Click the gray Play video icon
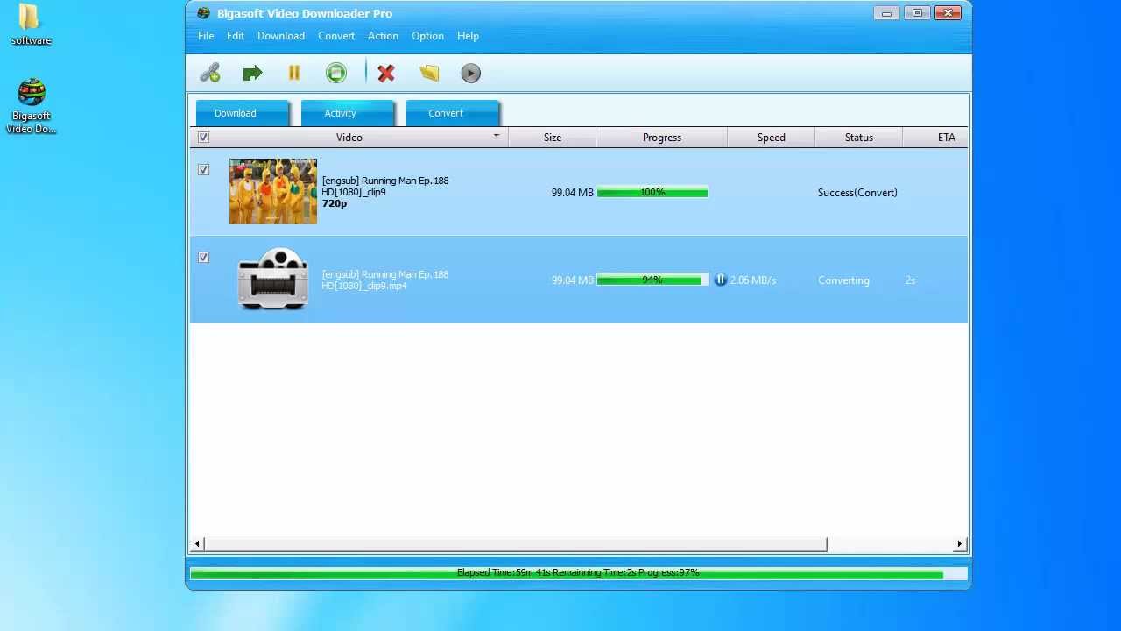 [470, 74]
